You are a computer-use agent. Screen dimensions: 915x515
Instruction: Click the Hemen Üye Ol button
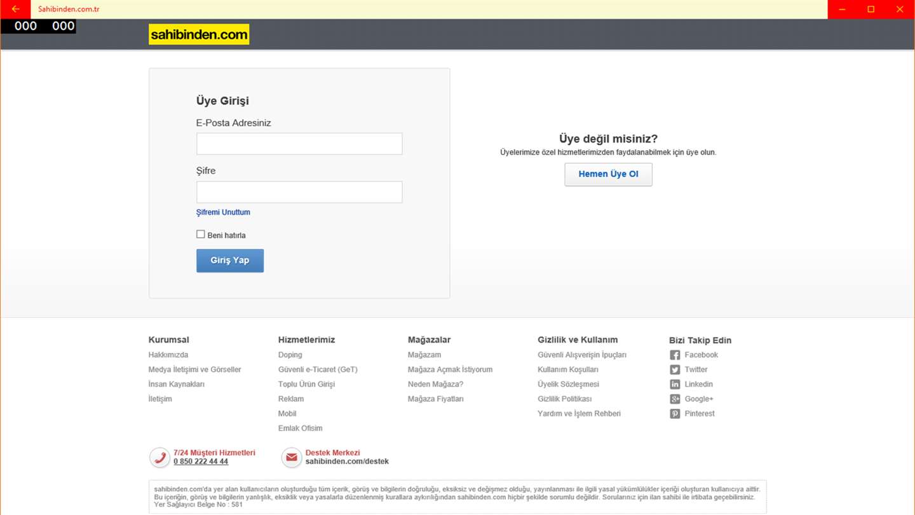[608, 174]
